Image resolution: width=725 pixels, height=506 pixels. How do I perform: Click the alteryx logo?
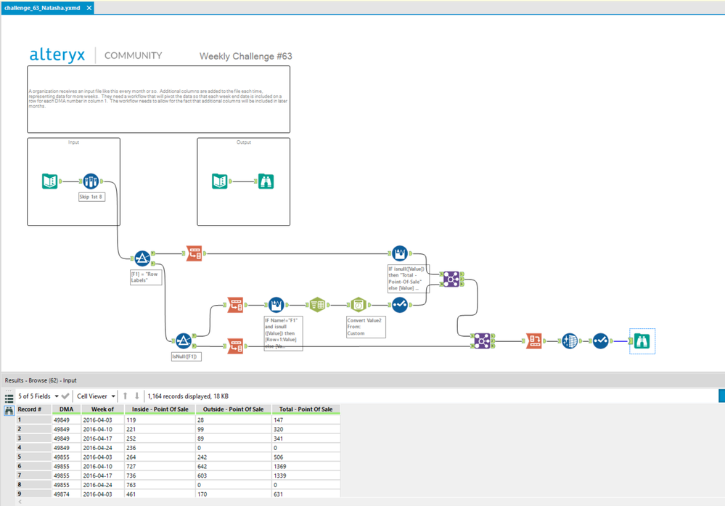pyautogui.click(x=57, y=55)
